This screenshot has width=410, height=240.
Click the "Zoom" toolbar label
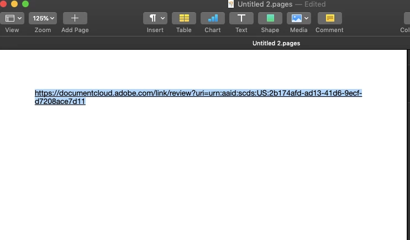pos(43,30)
